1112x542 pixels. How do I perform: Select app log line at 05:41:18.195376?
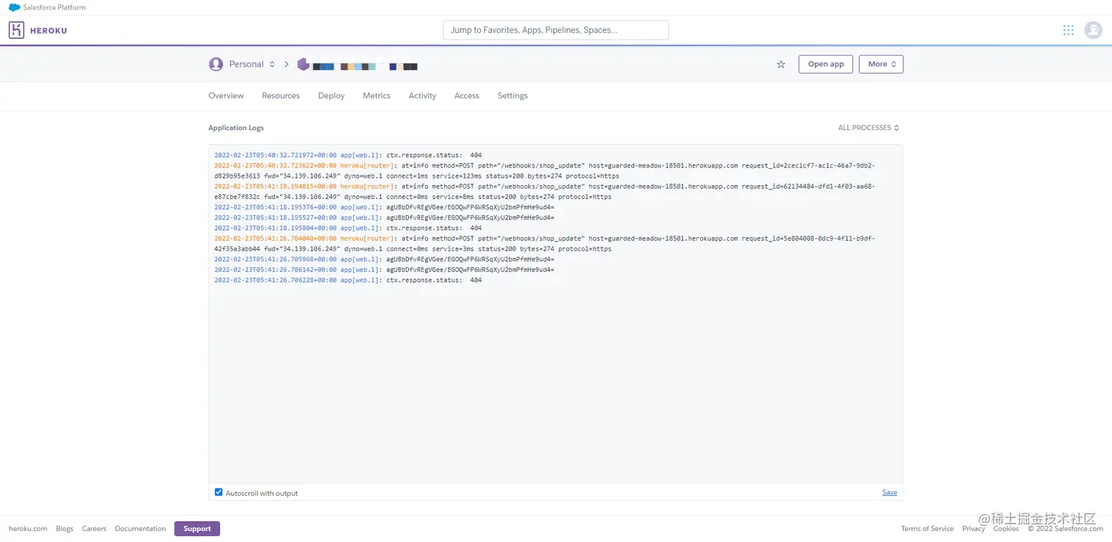click(x=384, y=207)
